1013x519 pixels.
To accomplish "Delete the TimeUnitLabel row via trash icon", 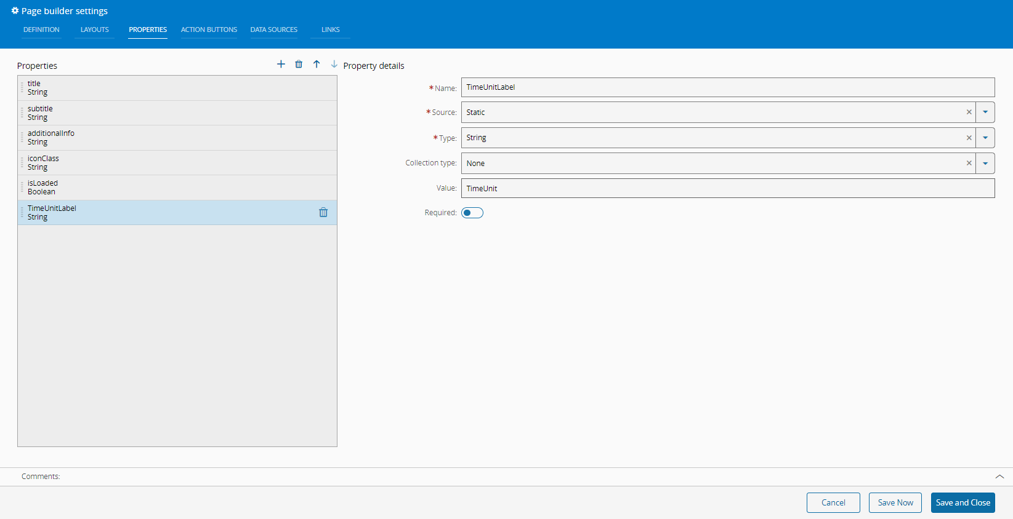I will point(323,212).
